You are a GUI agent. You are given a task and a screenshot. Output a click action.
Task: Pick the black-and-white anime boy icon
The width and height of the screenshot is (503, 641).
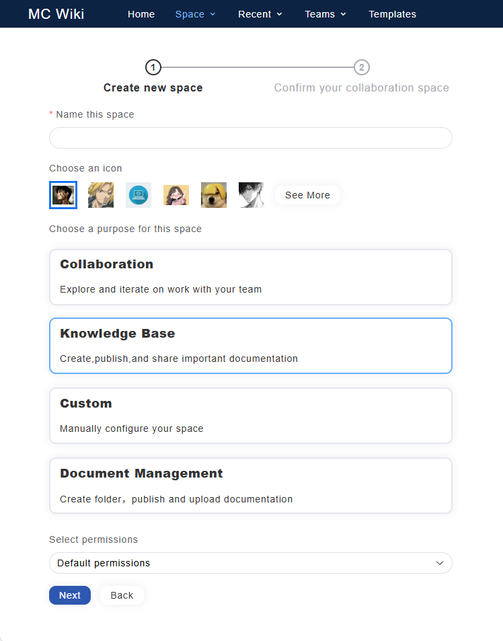(x=251, y=195)
